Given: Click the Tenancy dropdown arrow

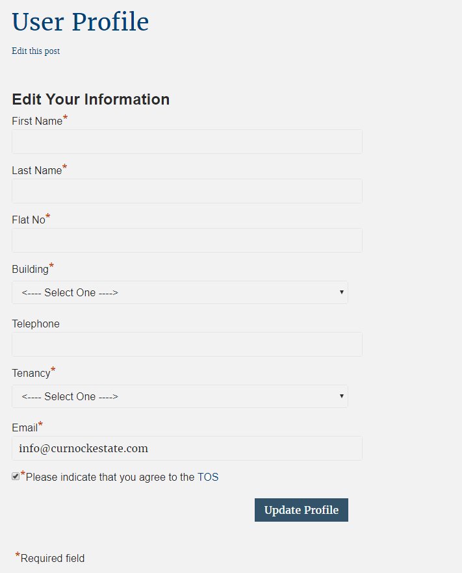Looking at the screenshot, I should pyautogui.click(x=342, y=396).
